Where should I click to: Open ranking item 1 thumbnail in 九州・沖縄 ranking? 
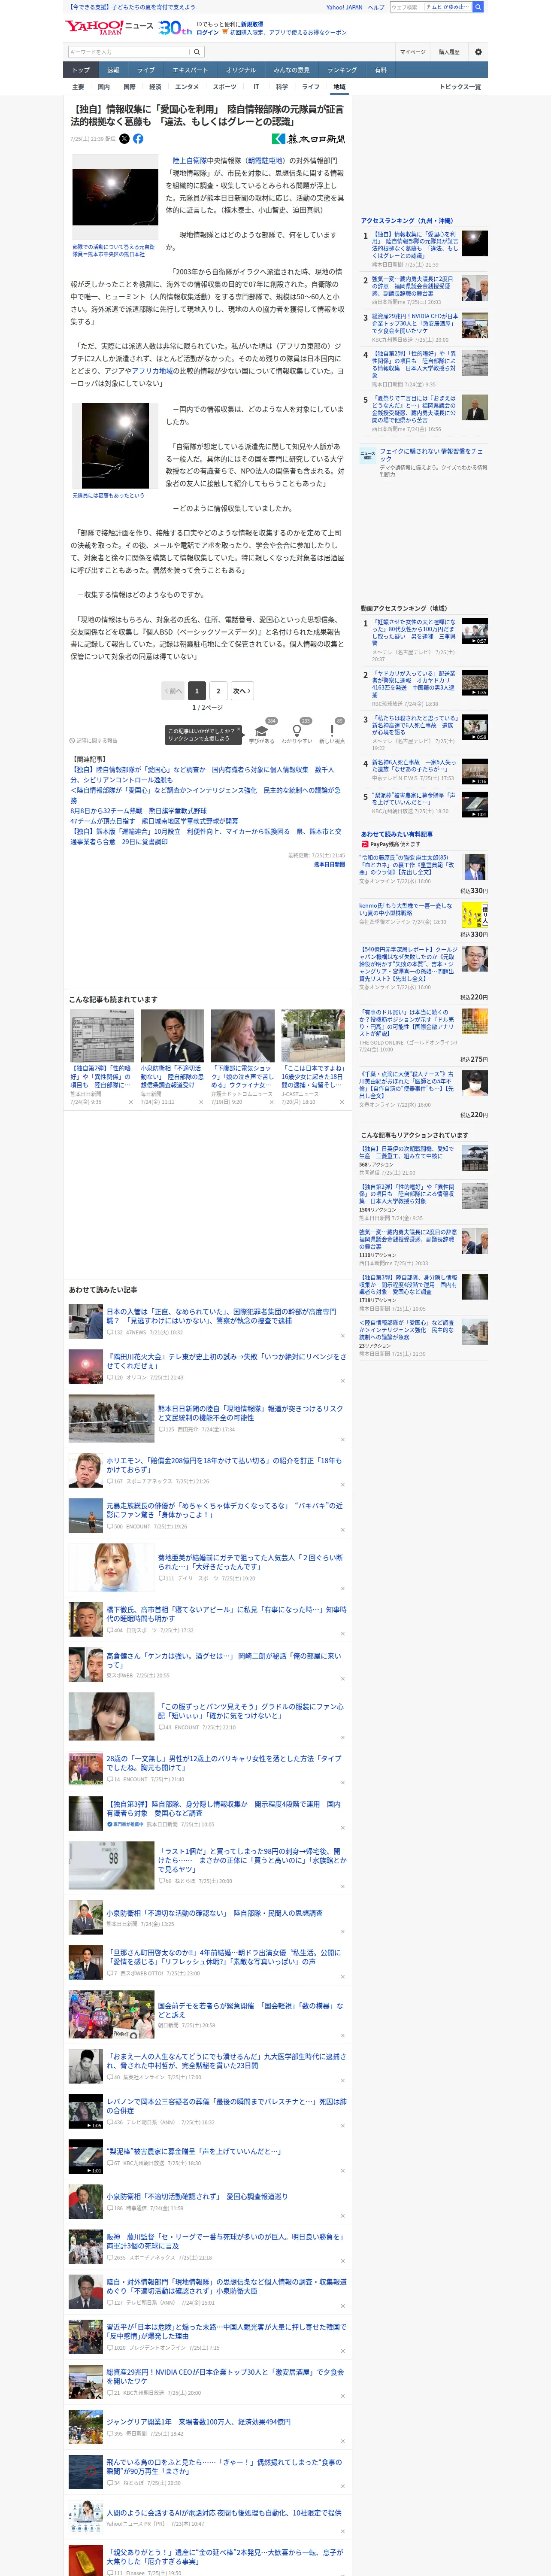(475, 243)
